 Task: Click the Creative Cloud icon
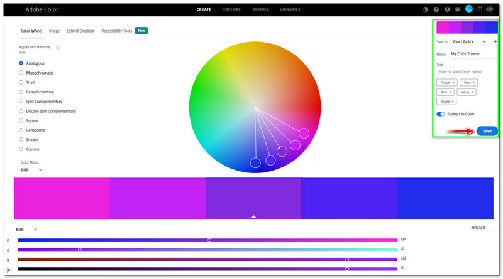click(490, 9)
